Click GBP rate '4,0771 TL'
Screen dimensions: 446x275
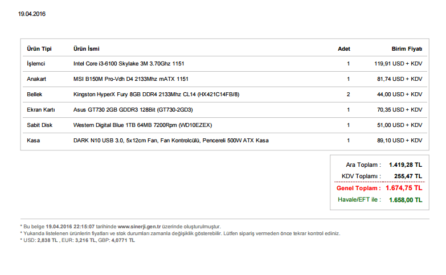click(x=123, y=240)
